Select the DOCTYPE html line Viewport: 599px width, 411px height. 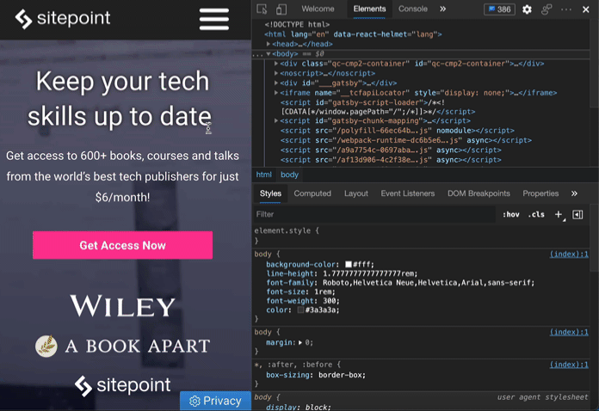click(x=297, y=24)
